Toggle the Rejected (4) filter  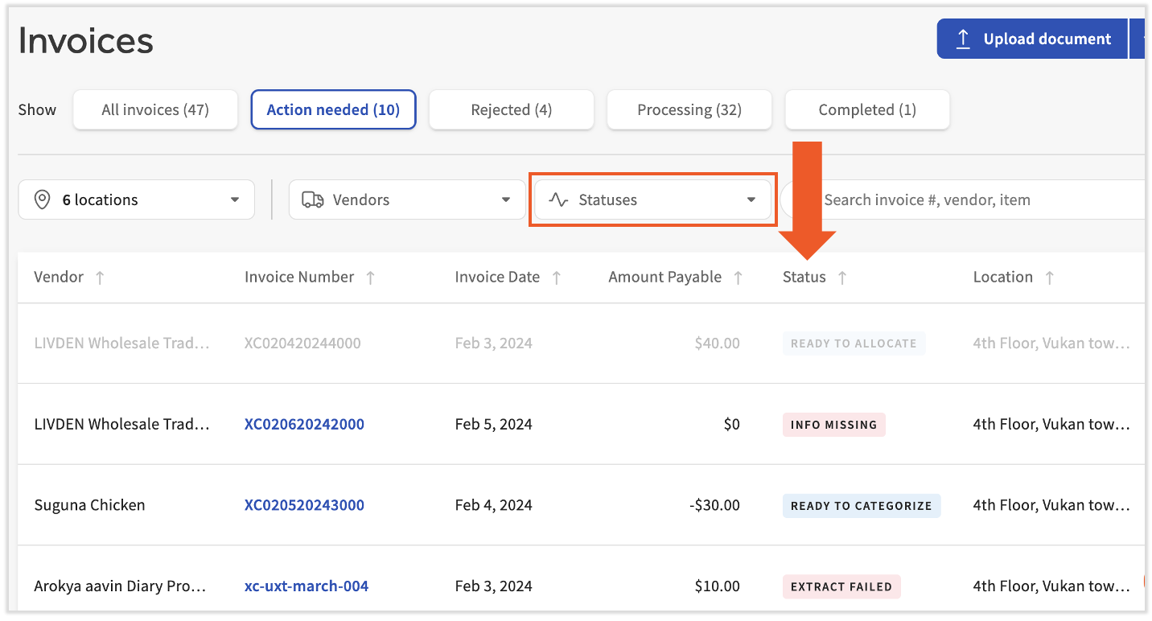pyautogui.click(x=511, y=109)
